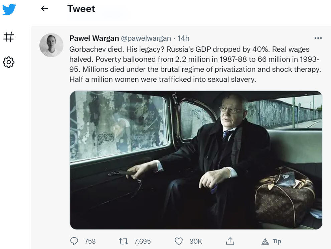Screen dimensions: 331x249
Task: Retweet using the arrows icon
Action: [124, 241]
